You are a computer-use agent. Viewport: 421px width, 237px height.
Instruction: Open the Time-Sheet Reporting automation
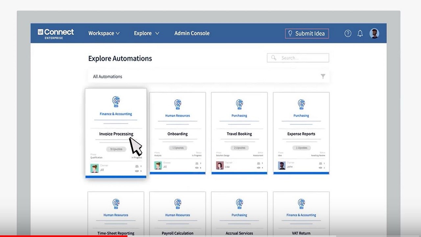(x=116, y=233)
